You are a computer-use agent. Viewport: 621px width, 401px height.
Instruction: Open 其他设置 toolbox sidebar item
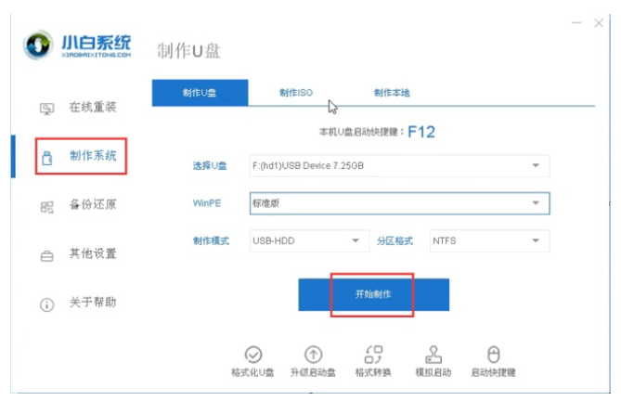pos(78,254)
